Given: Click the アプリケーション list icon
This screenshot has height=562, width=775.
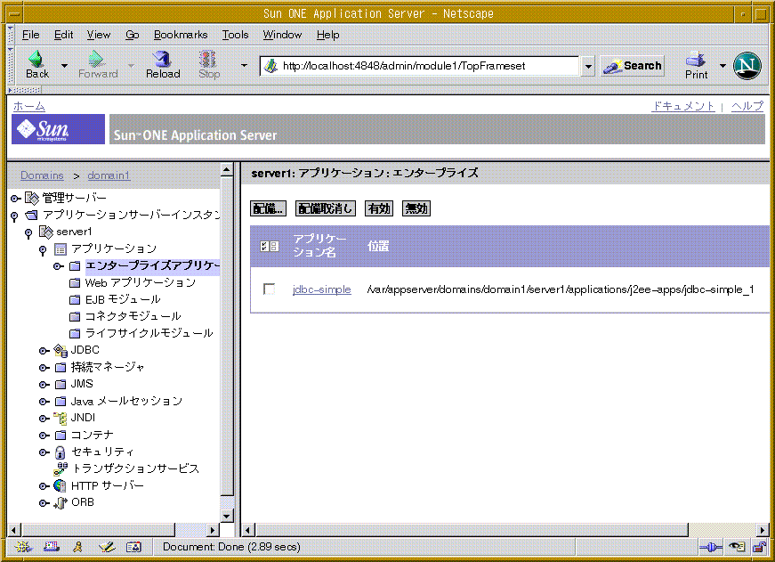Looking at the screenshot, I should click(x=61, y=248).
